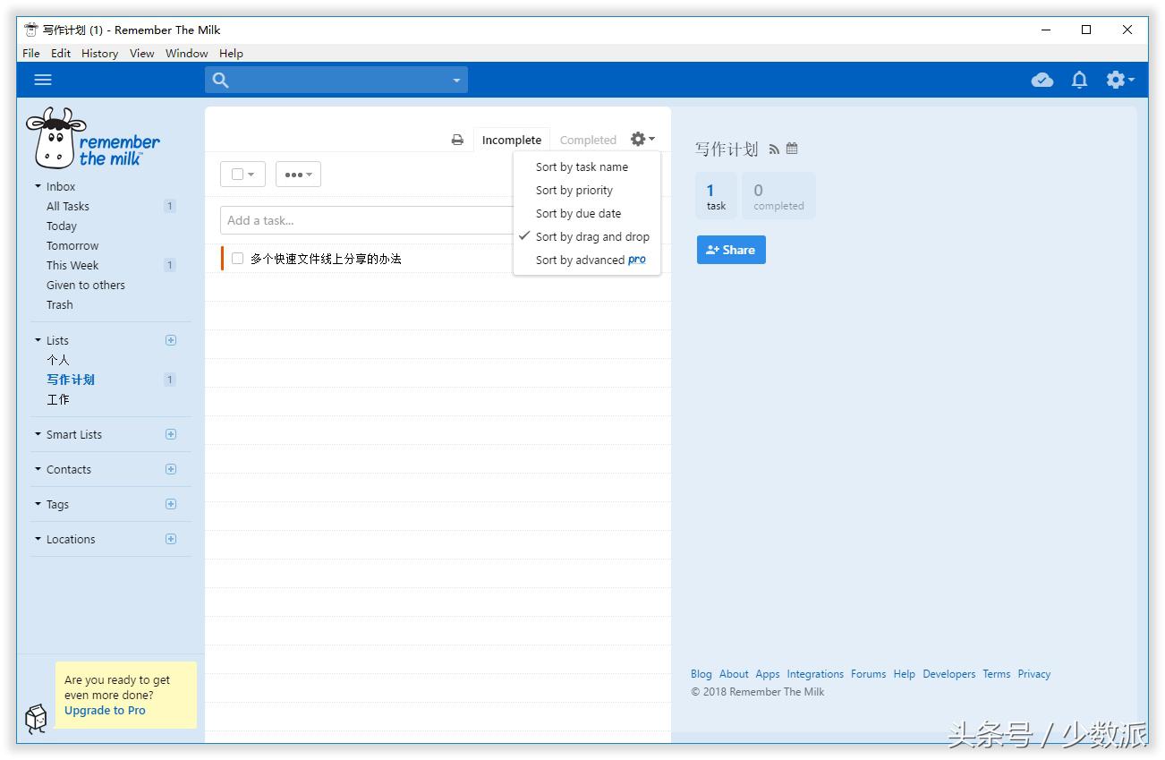Viewport: 1165px width, 760px height.
Task: Collapse the Inbox section in the sidebar
Action: [x=38, y=186]
